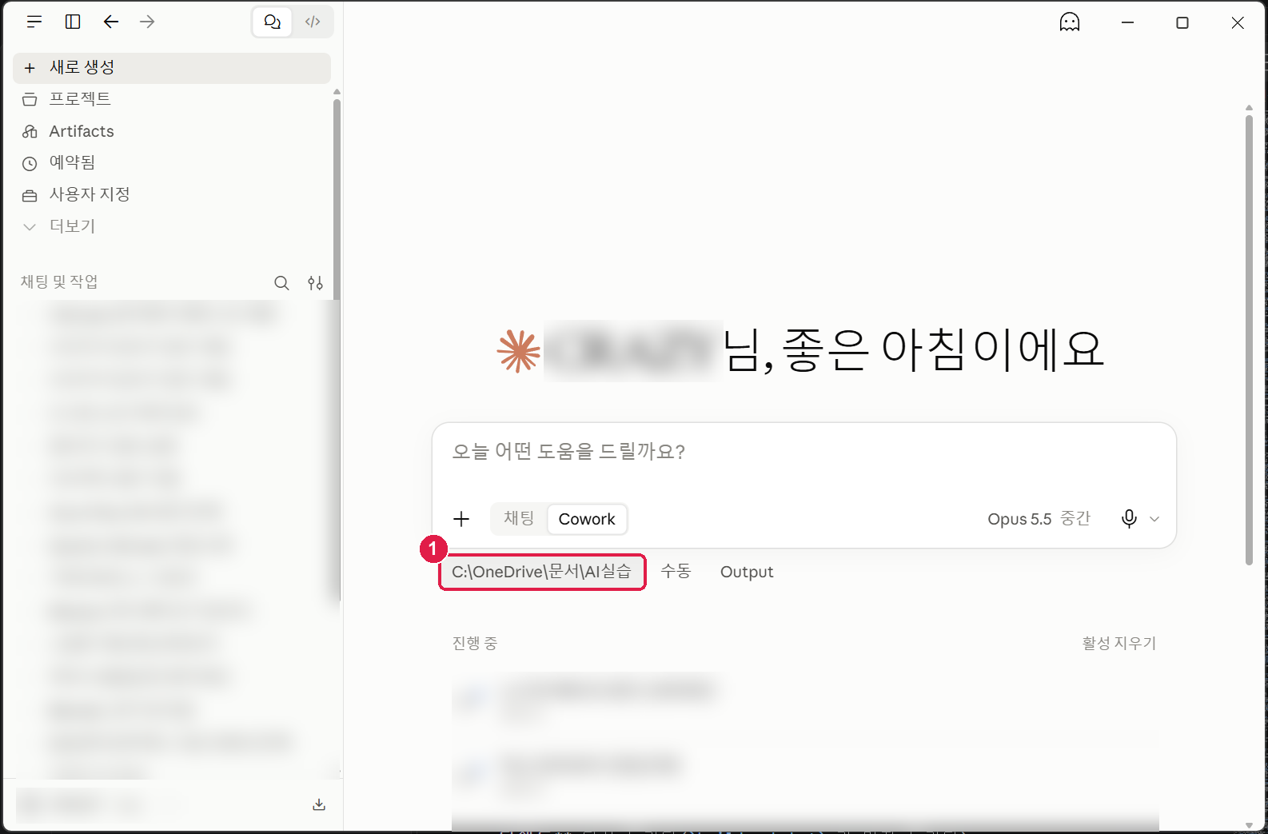1268x834 pixels.
Task: Go back with the left arrow
Action: [111, 22]
